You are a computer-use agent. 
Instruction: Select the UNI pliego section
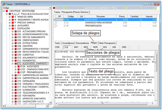(114, 47)
